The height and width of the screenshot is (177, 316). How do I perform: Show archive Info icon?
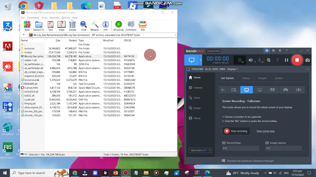coord(105,26)
